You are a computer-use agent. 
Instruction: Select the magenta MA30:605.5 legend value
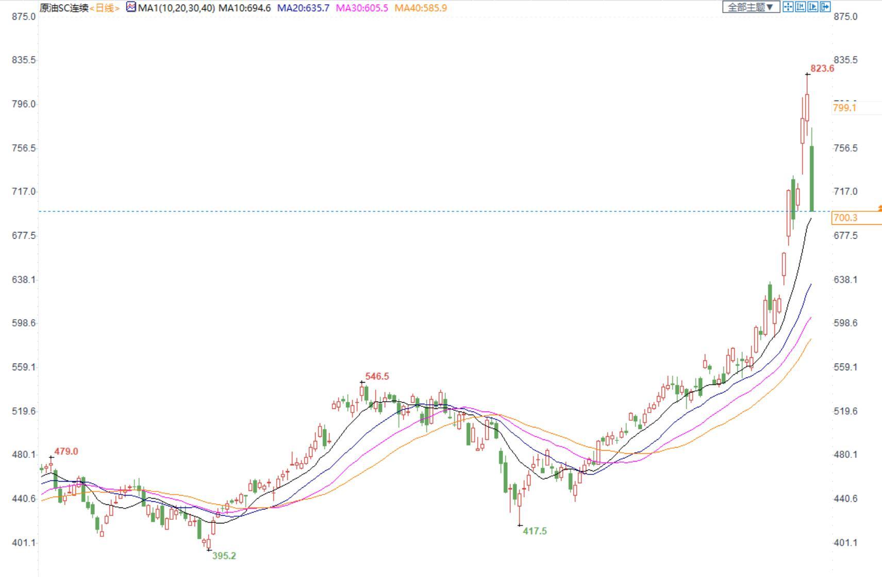click(362, 8)
